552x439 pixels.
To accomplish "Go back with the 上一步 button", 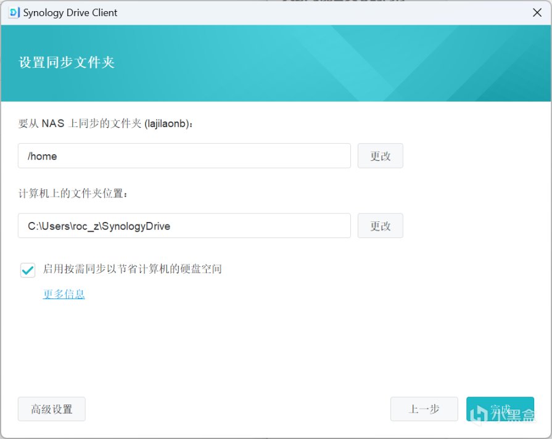I will click(424, 409).
